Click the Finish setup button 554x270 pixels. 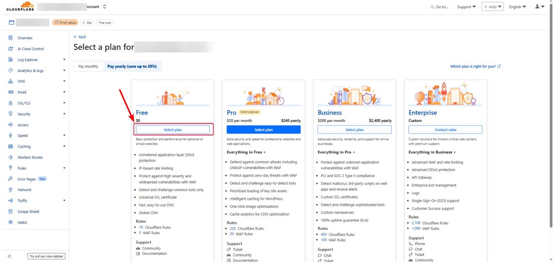tap(65, 22)
